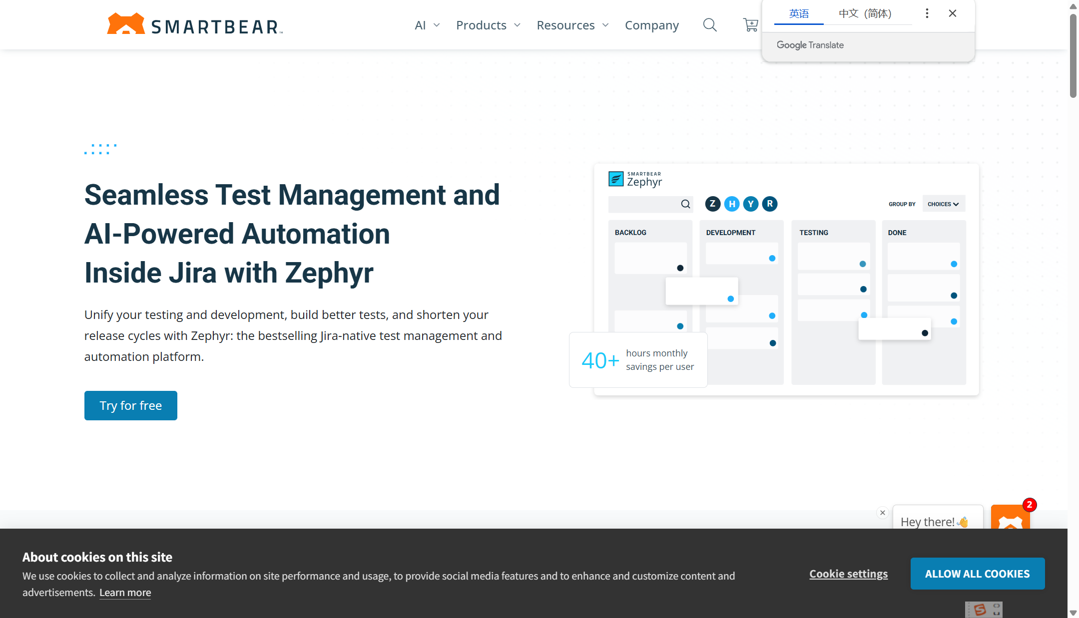Expand the AI navigation dropdown

coord(427,25)
